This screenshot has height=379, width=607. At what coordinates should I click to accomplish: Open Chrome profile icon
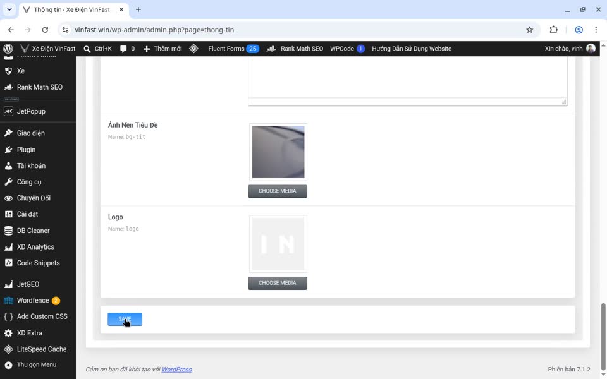pyautogui.click(x=579, y=30)
